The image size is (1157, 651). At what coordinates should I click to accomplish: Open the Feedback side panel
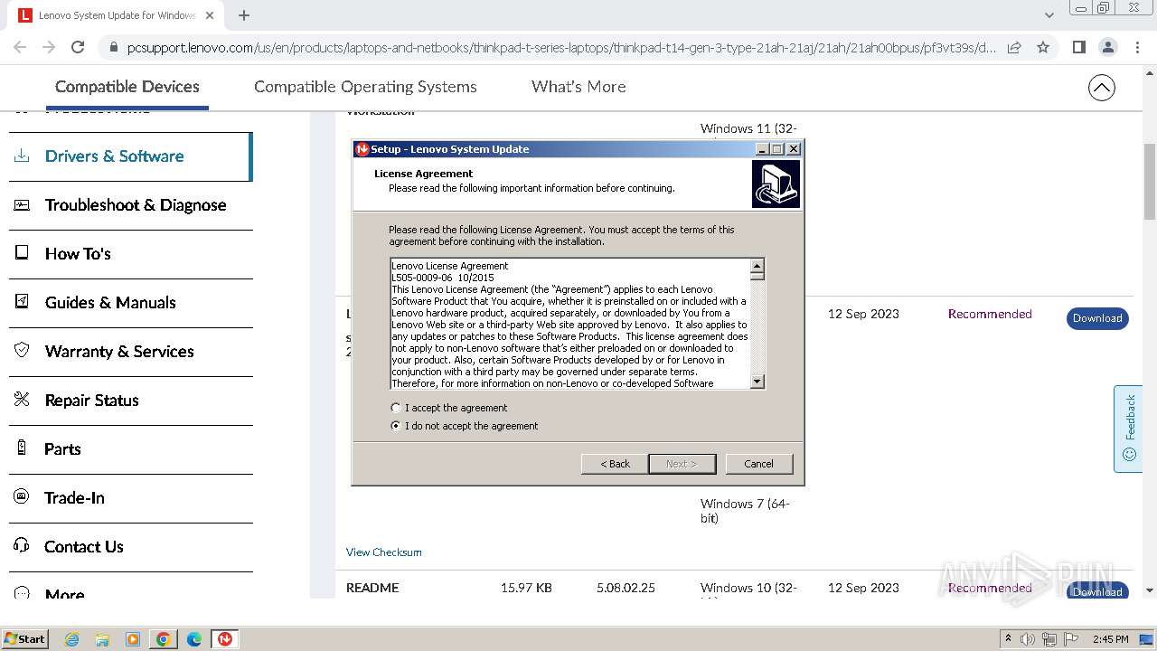1129,429
